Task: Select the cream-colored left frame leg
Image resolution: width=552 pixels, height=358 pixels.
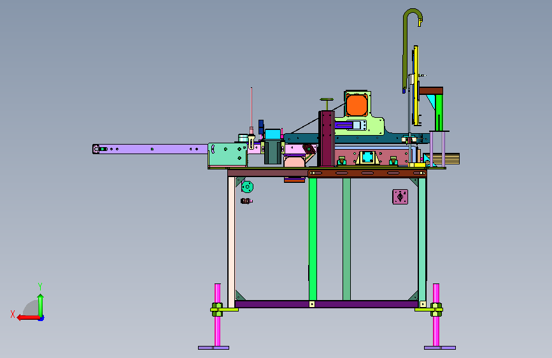Action: pyautogui.click(x=231, y=242)
